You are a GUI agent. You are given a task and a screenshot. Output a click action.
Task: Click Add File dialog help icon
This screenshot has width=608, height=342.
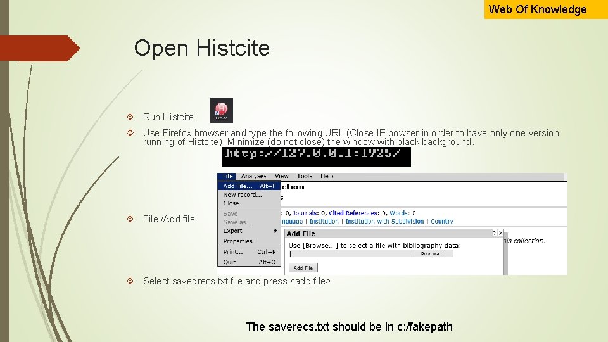[x=494, y=233]
